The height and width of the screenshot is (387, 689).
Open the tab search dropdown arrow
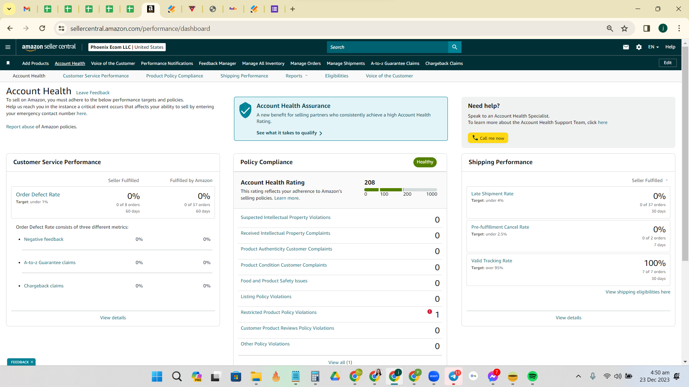pos(9,9)
